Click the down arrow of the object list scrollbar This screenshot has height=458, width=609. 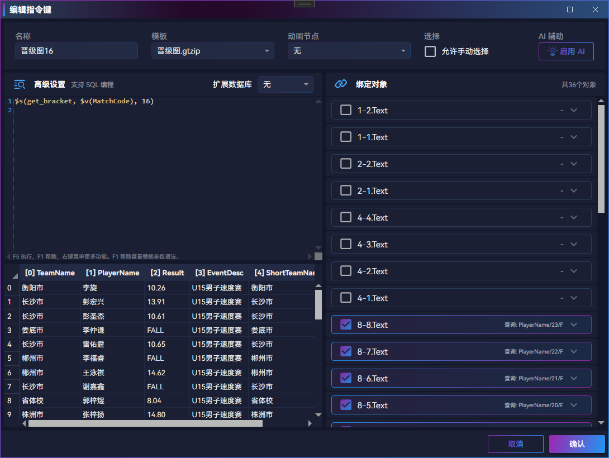click(x=601, y=423)
